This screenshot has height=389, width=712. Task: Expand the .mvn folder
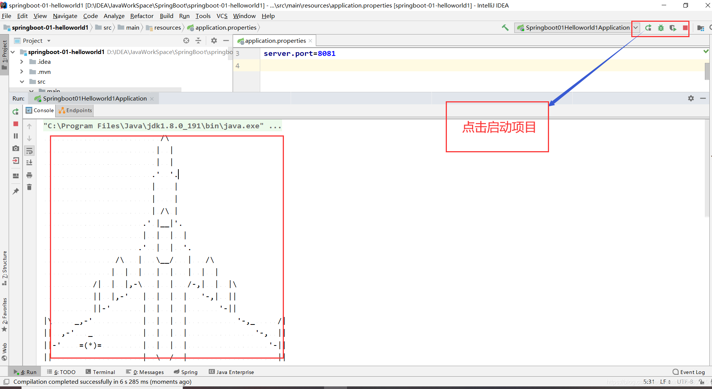(22, 72)
